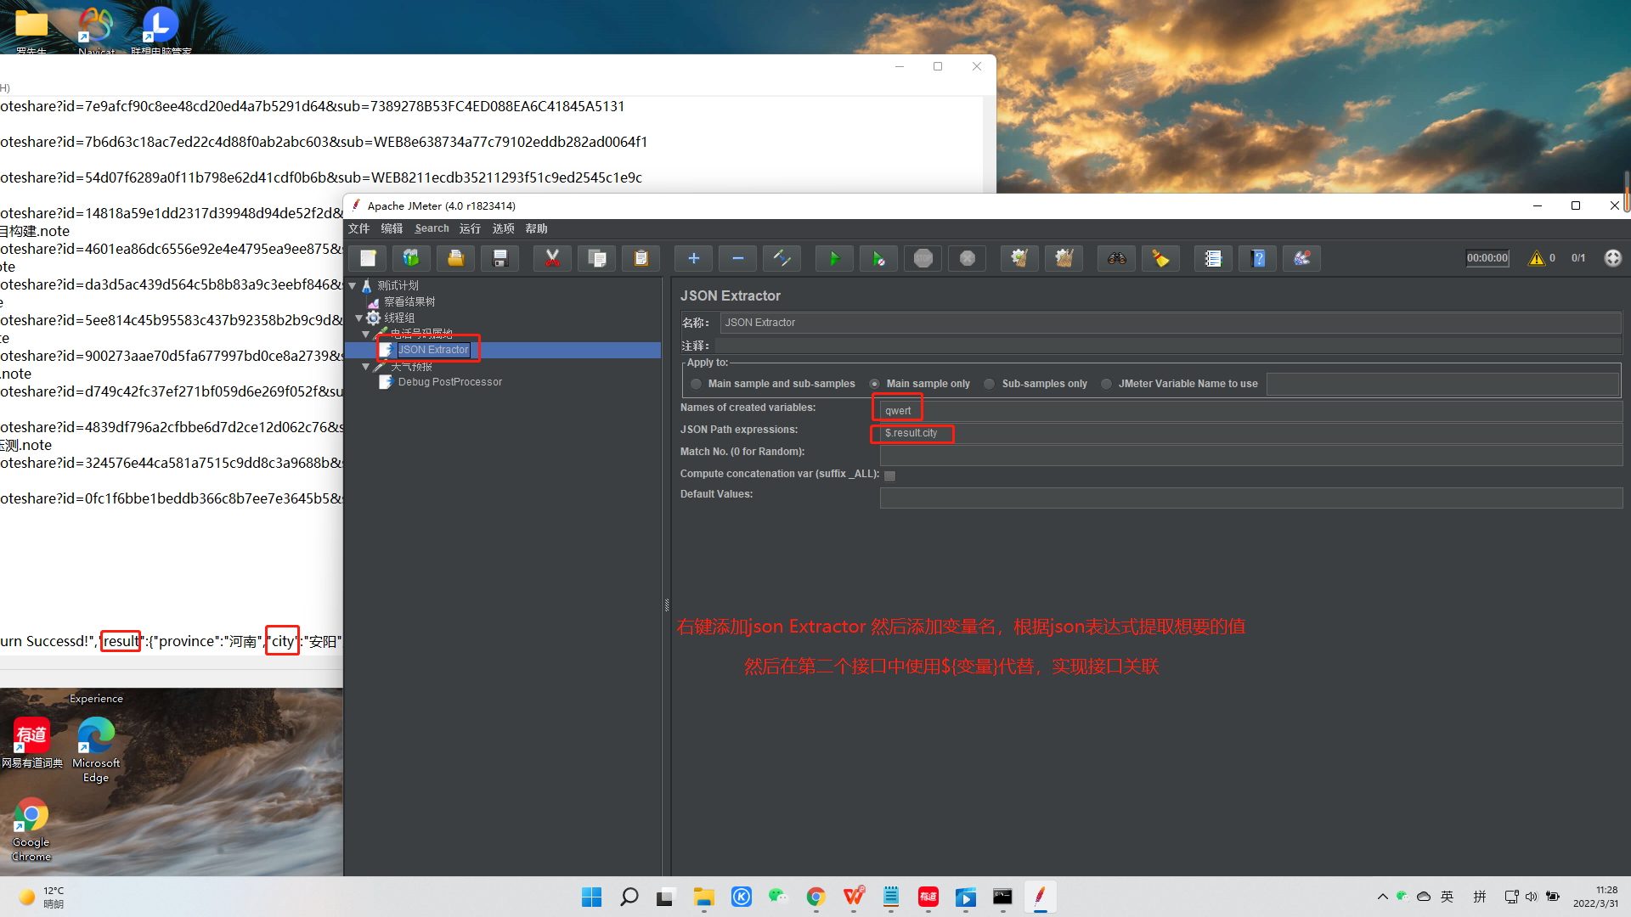Click the Save floppy disk icon

tap(500, 258)
